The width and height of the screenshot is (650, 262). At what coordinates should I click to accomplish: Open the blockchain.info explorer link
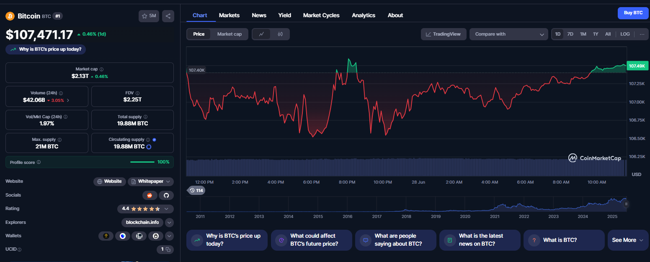(142, 223)
